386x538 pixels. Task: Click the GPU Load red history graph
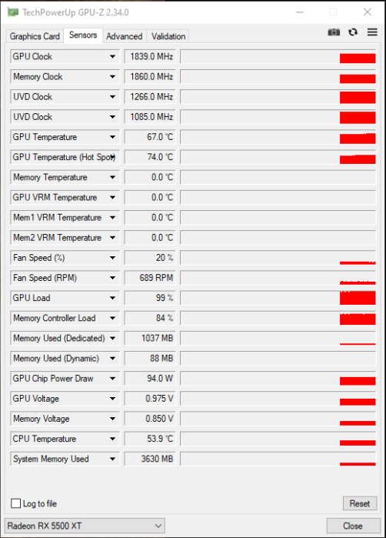point(278,298)
